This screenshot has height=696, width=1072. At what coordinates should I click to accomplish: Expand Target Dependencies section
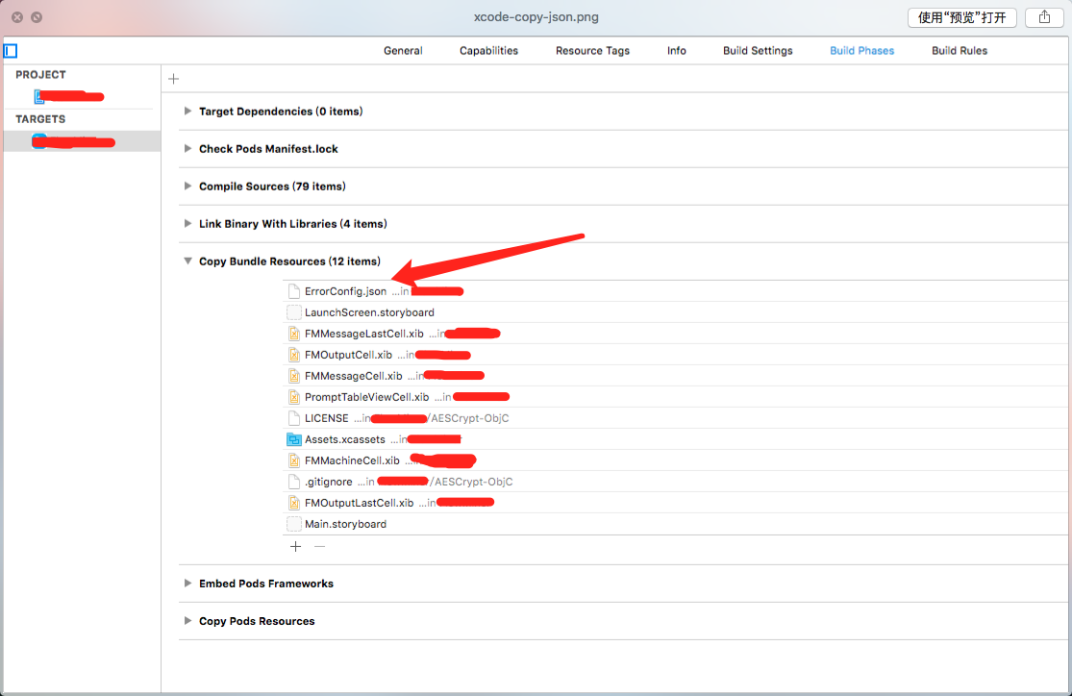click(187, 112)
